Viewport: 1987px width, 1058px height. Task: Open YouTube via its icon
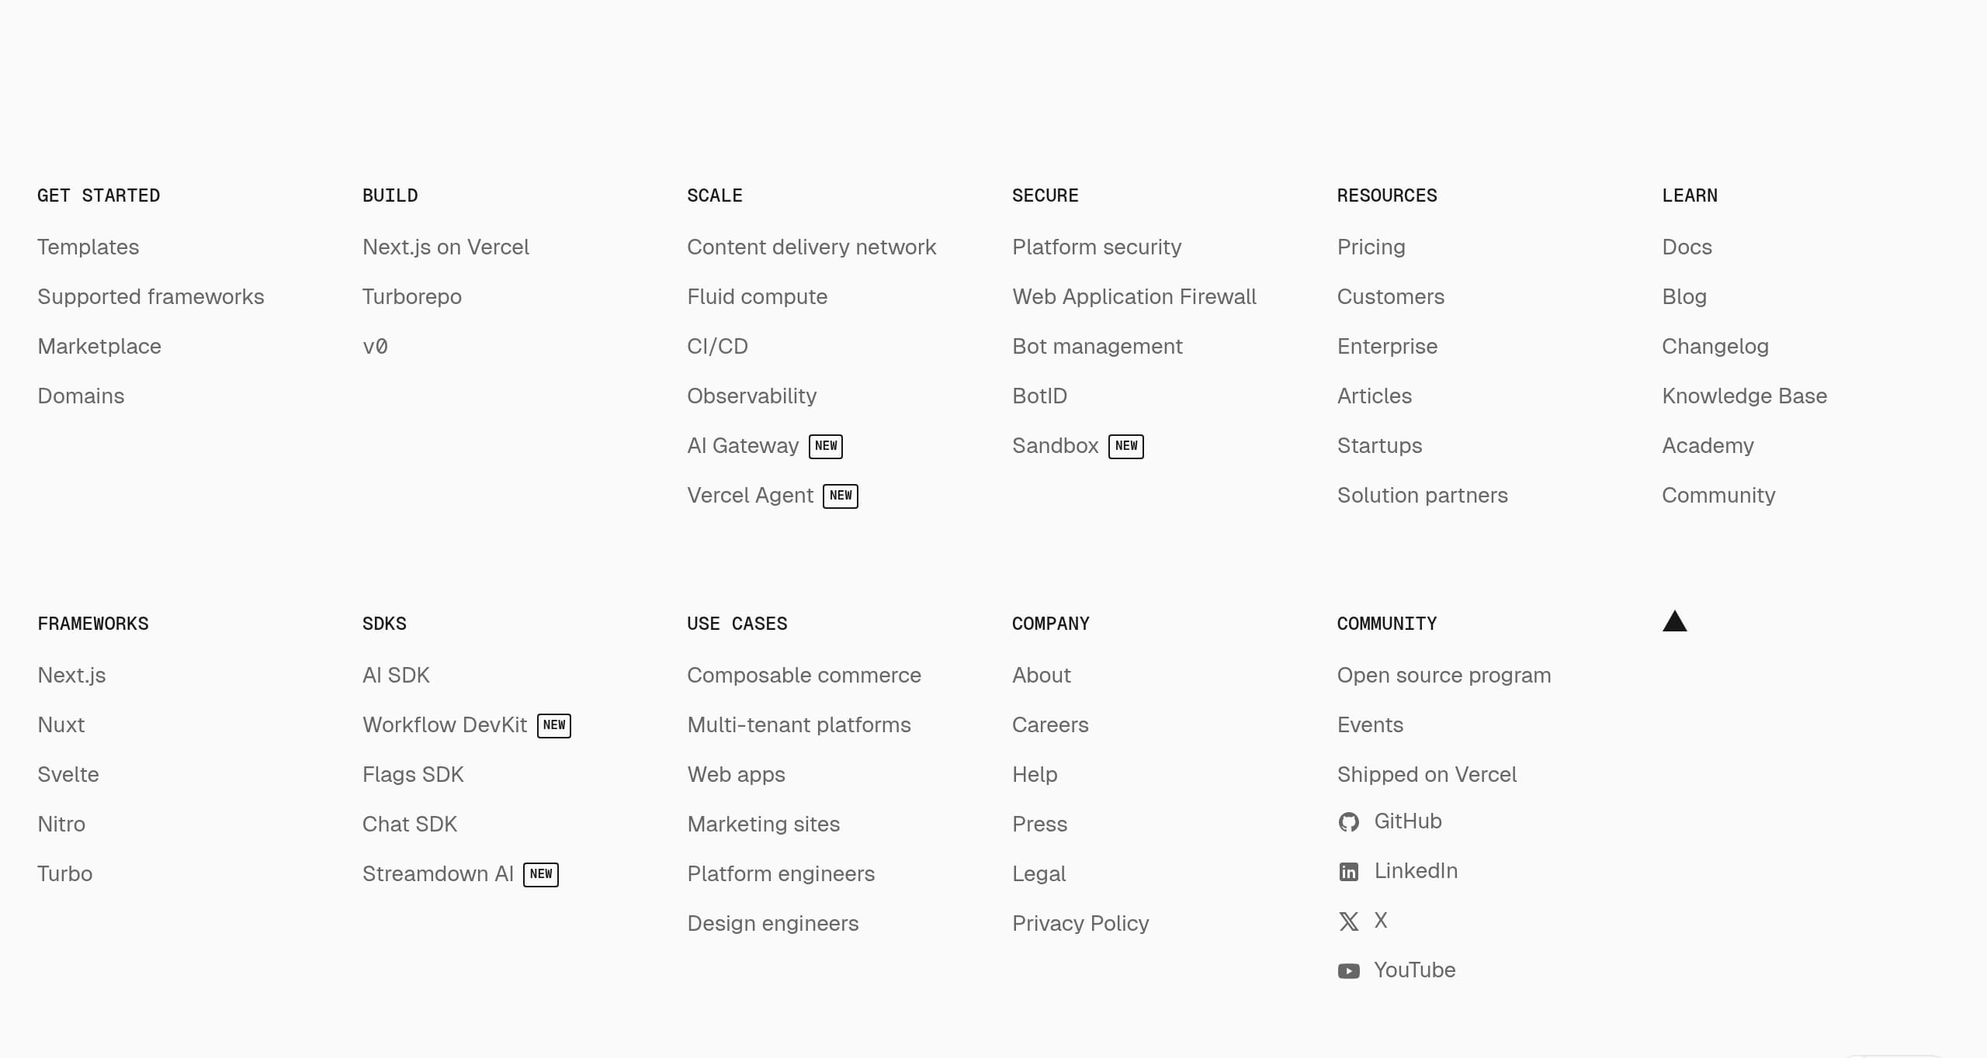click(1349, 970)
